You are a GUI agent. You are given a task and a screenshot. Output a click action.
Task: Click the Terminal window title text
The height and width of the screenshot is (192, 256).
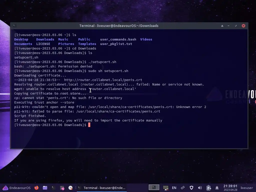(119, 26)
